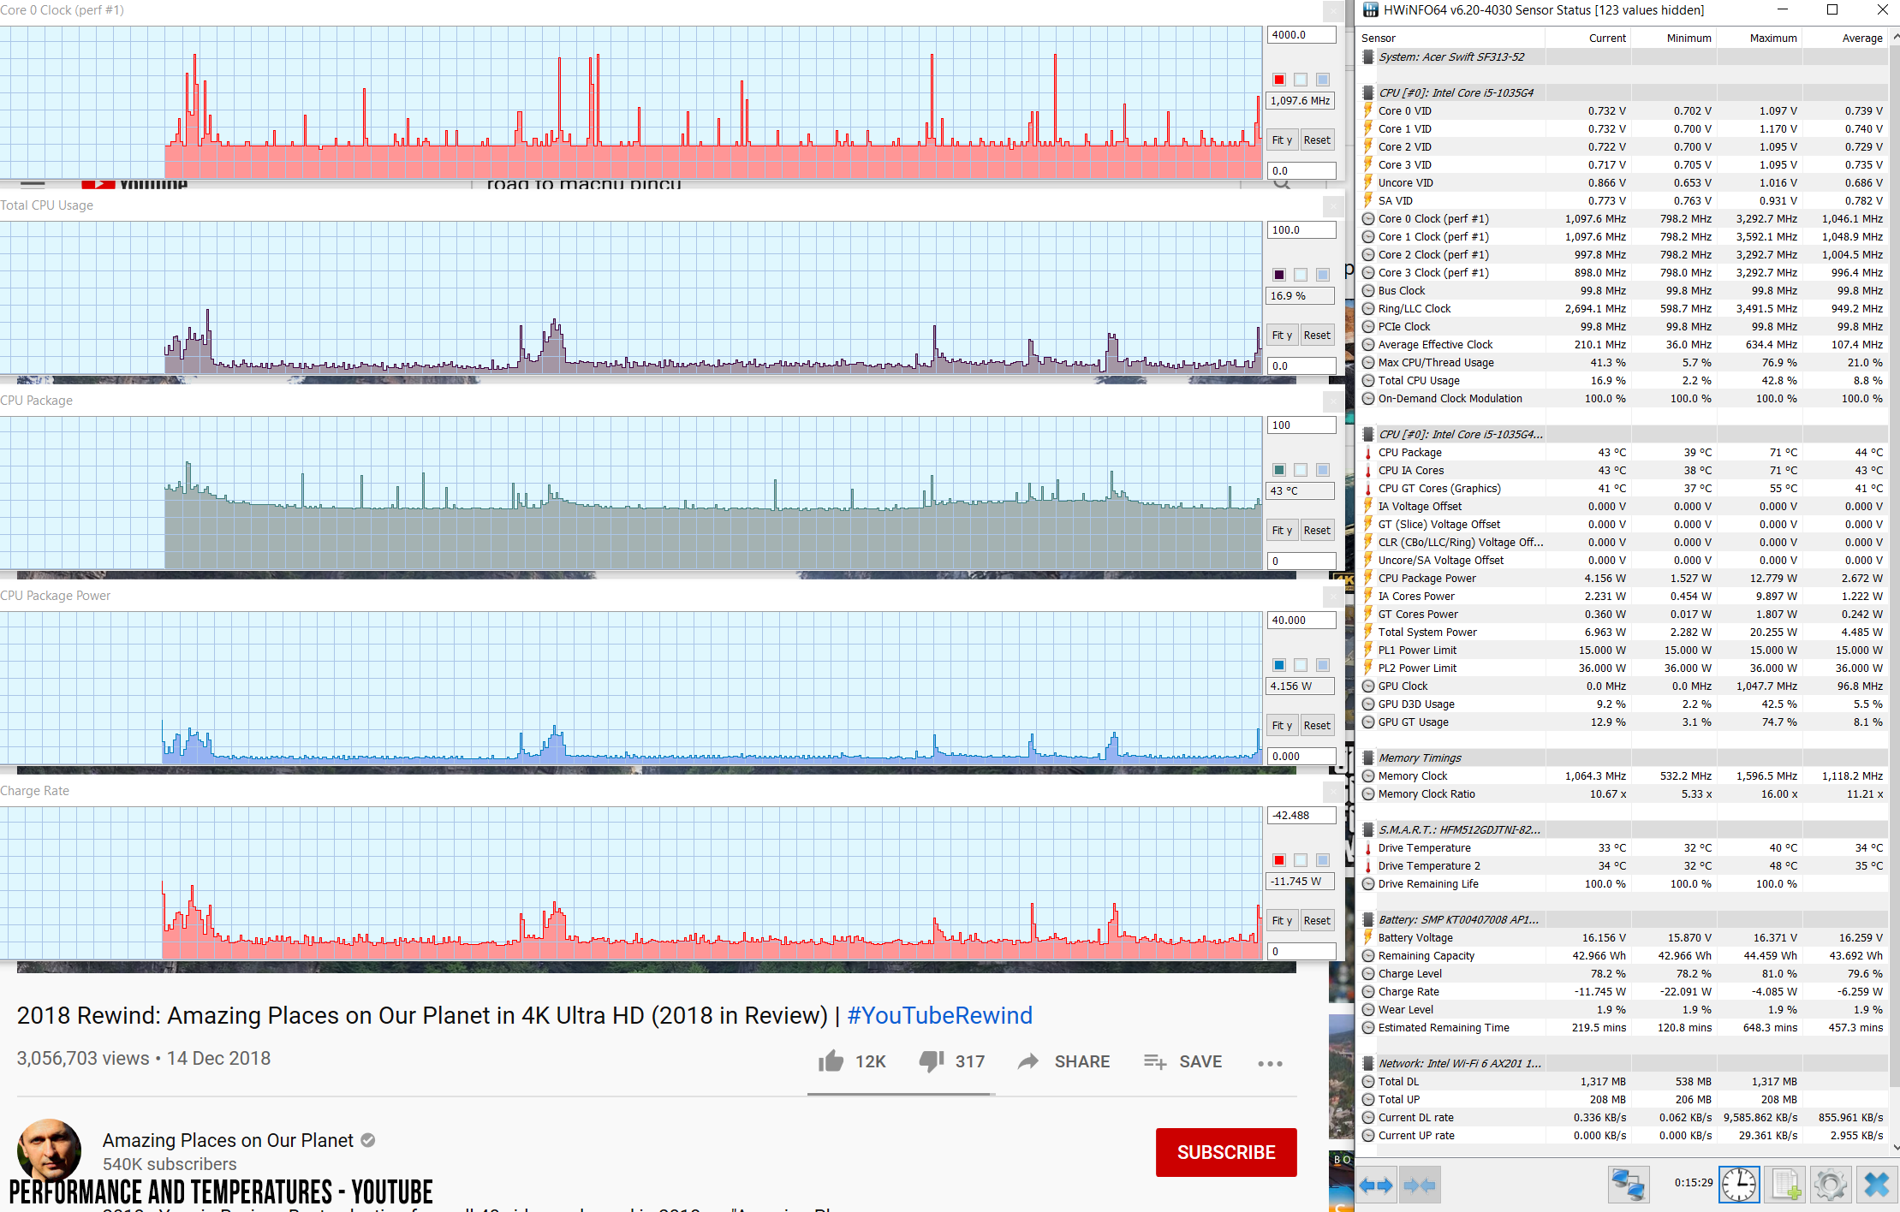Click the 40.000 max field of CPU Package Power
1900x1212 pixels.
1301,621
